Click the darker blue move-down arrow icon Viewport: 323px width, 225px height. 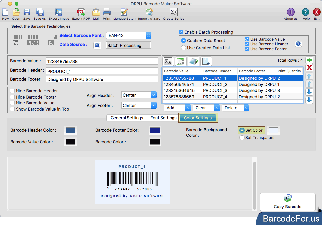click(309, 92)
